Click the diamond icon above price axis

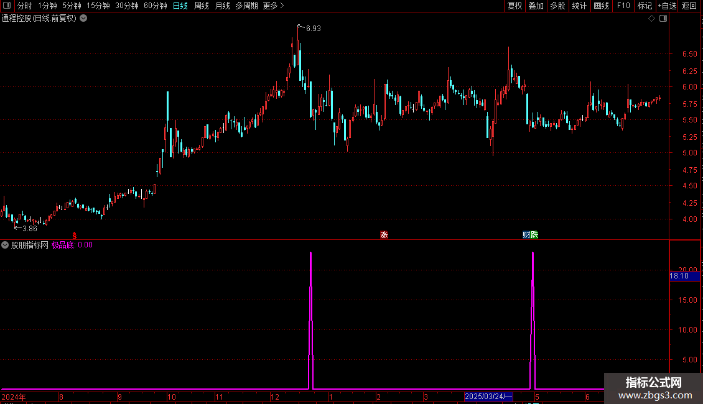[x=651, y=19]
